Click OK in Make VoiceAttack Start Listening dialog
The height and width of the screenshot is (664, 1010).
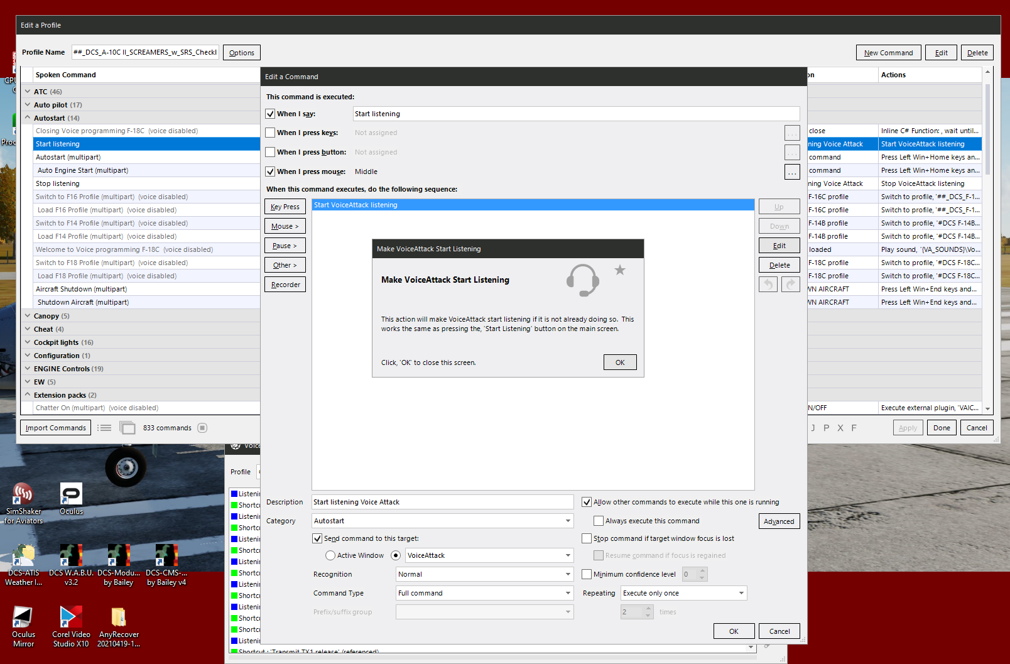click(x=620, y=362)
